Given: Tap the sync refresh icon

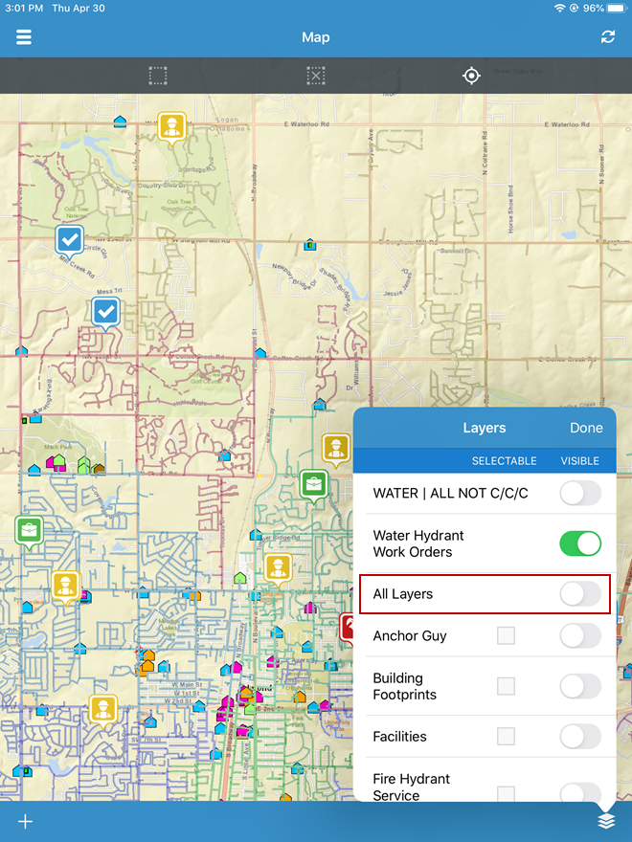Looking at the screenshot, I should click(608, 37).
